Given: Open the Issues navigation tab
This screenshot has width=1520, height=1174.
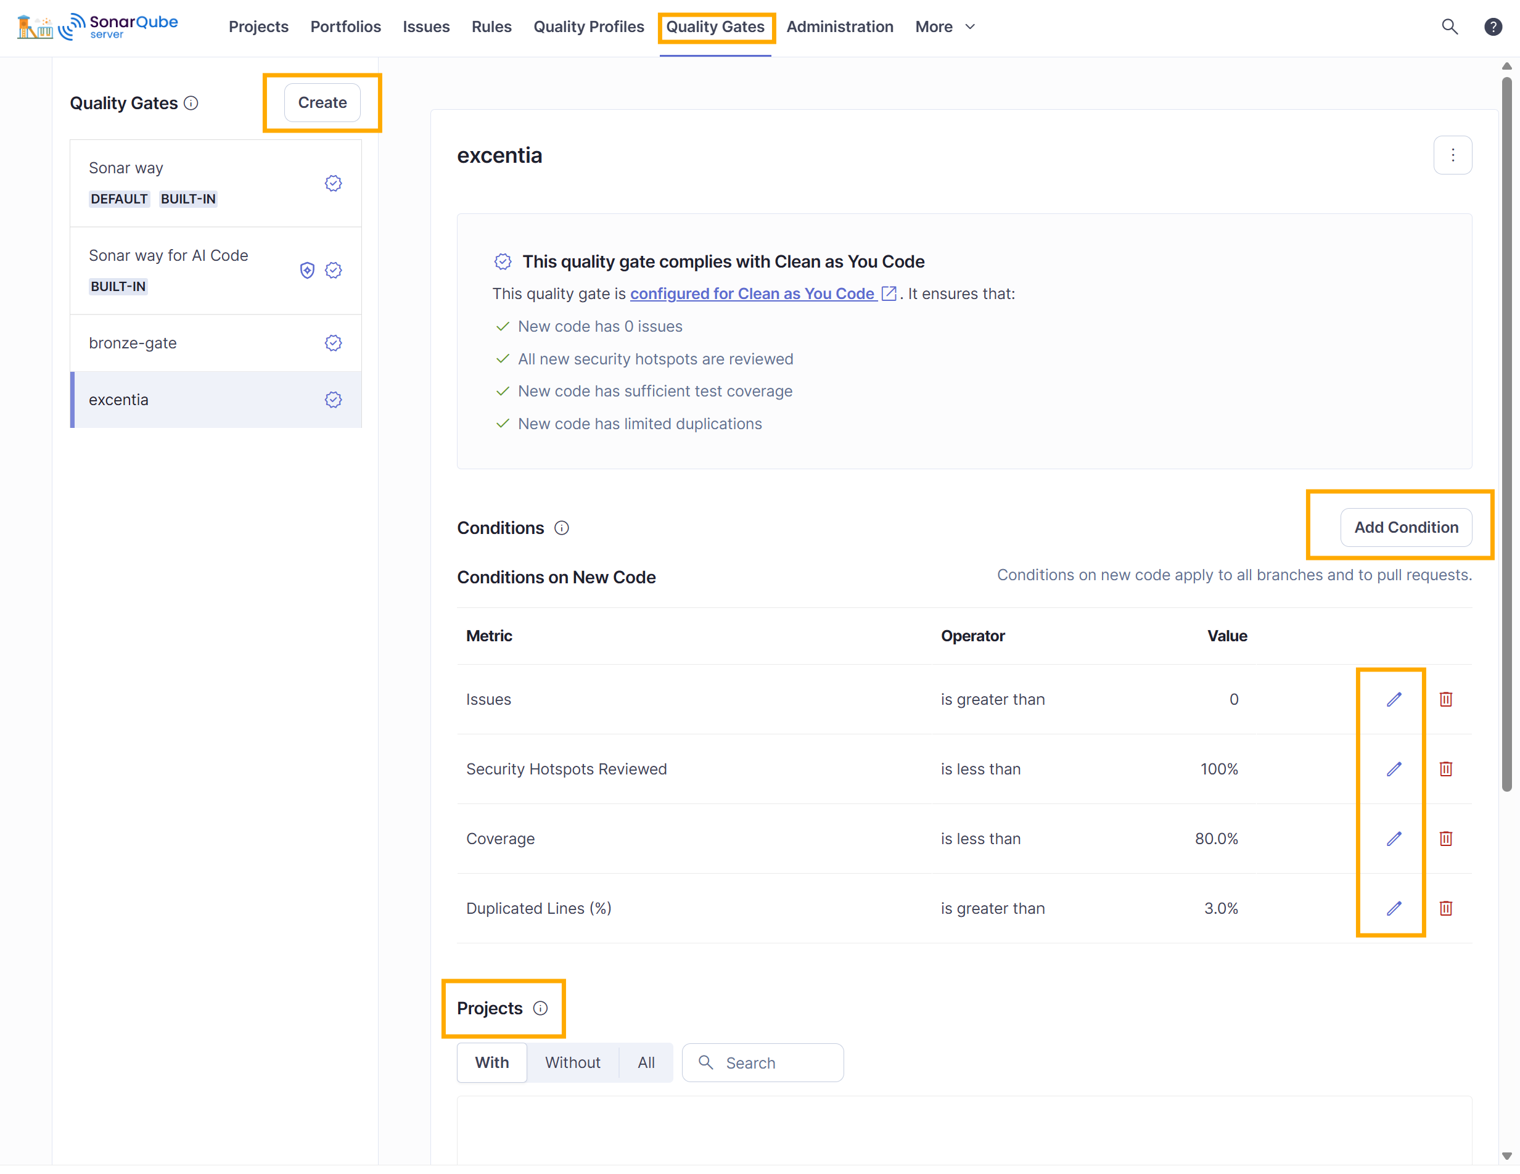Looking at the screenshot, I should tap(426, 27).
